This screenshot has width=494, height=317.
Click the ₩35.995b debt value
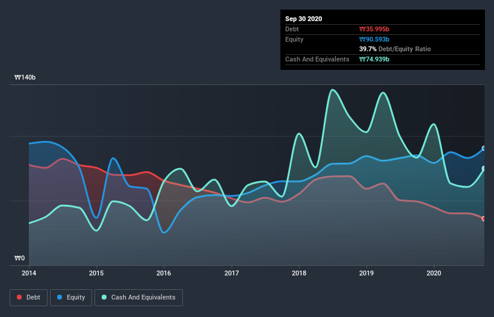click(x=374, y=29)
